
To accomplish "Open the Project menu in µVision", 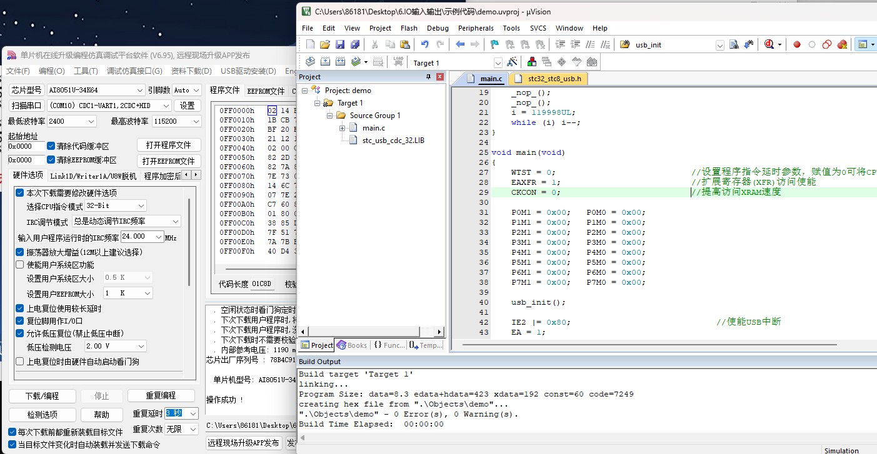I will (380, 28).
